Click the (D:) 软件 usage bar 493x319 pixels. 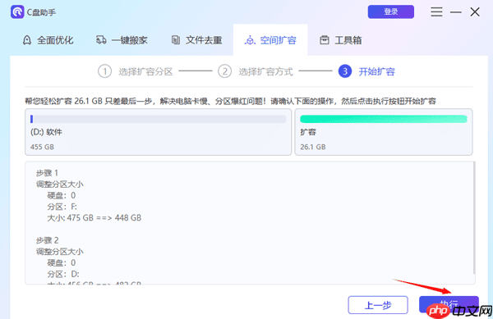(158, 119)
